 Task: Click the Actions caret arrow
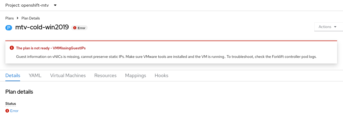[335, 27]
